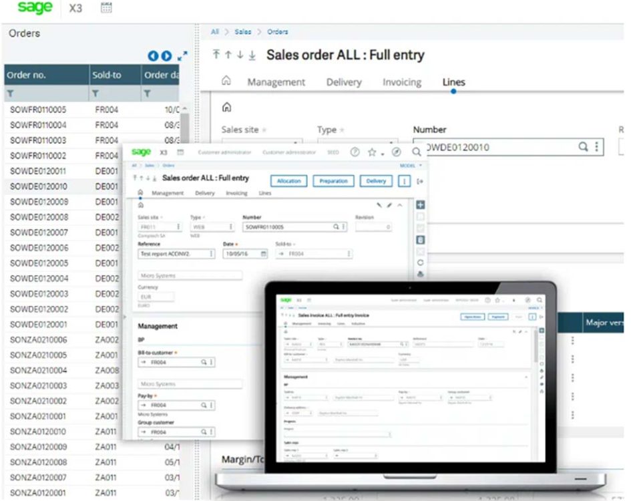Open the main window Number field actions menu
Screen dimensions: 641x501
[x=597, y=147]
